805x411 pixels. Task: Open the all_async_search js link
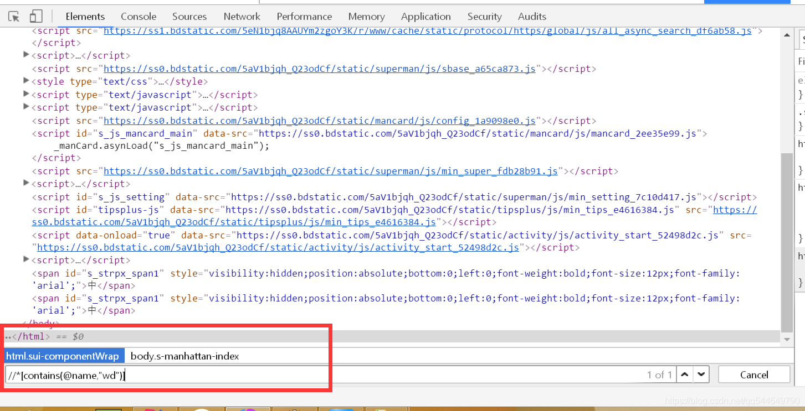428,30
